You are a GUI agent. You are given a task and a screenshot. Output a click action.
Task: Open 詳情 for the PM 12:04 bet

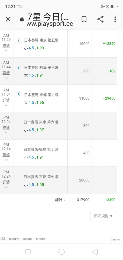pos(6,127)
